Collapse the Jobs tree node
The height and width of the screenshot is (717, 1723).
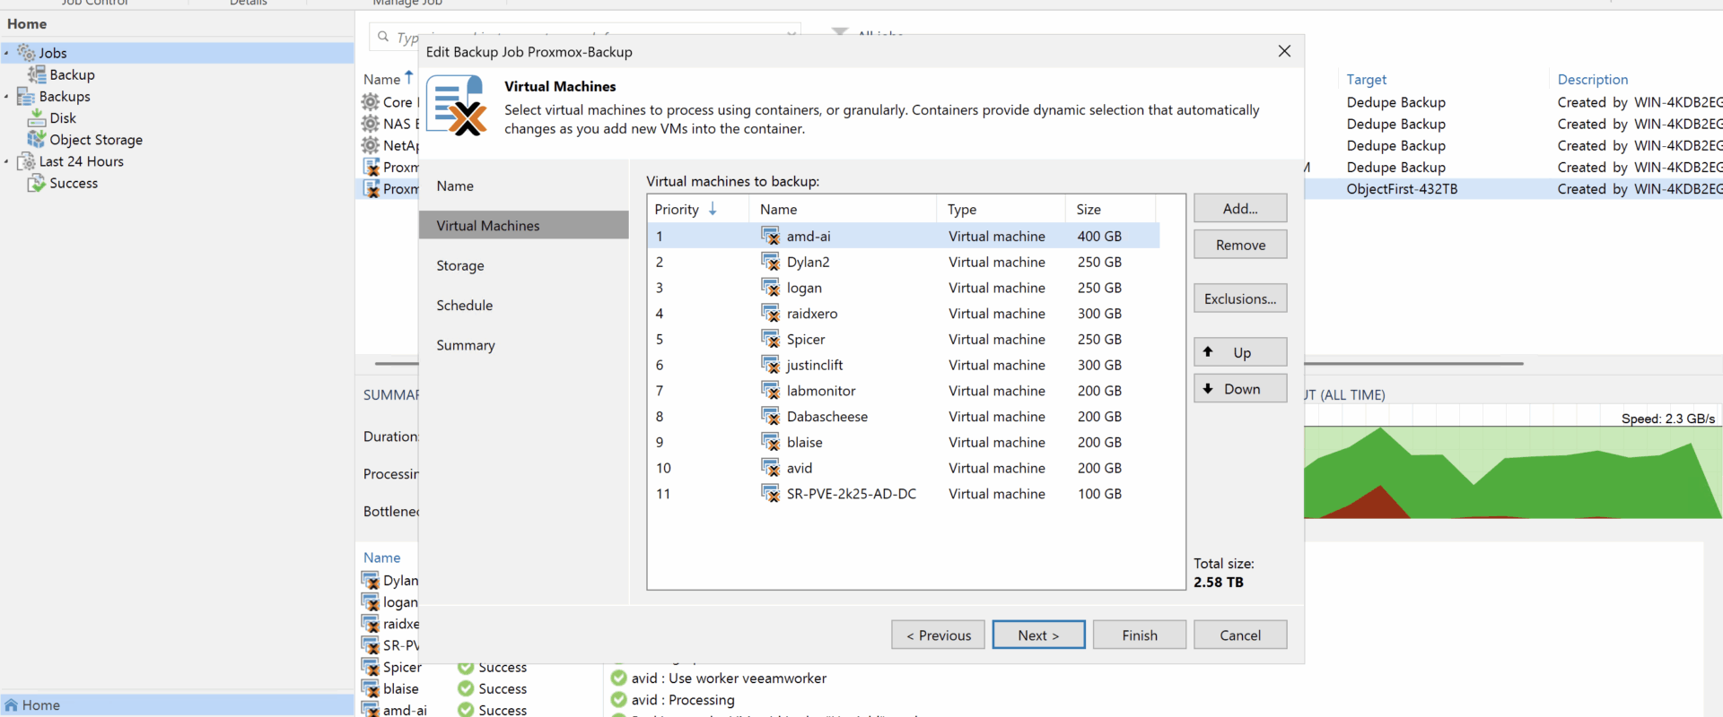point(6,53)
